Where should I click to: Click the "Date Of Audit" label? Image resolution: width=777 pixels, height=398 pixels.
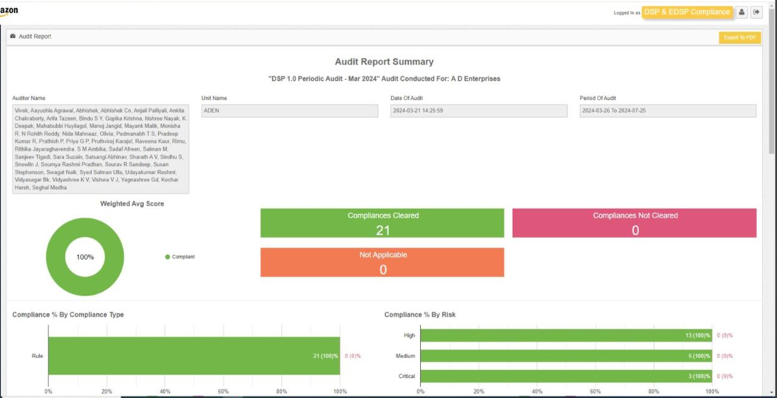[x=407, y=98]
